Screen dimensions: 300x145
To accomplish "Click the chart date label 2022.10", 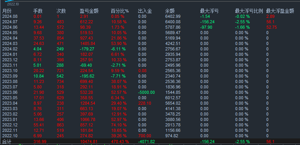I will [13, 4].
